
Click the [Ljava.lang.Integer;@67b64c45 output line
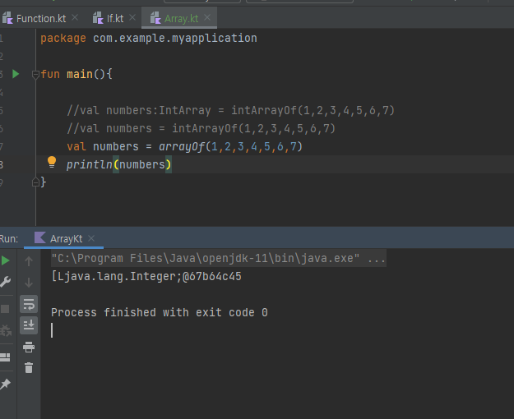click(146, 277)
